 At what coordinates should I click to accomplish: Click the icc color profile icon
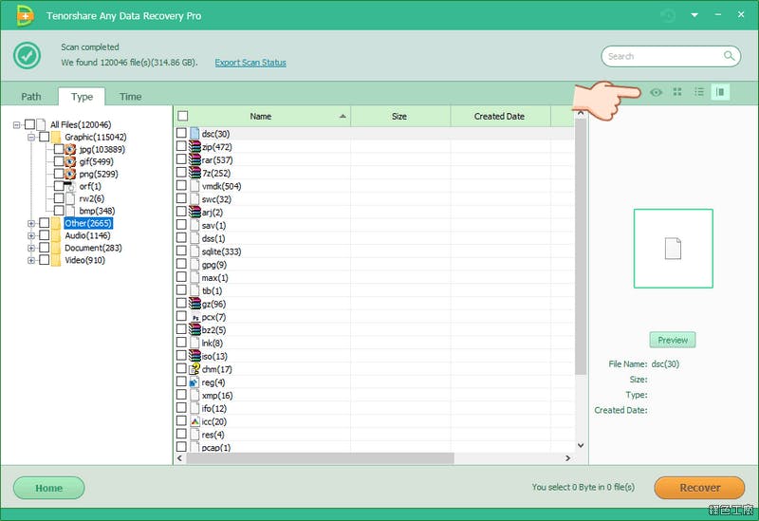tap(194, 421)
